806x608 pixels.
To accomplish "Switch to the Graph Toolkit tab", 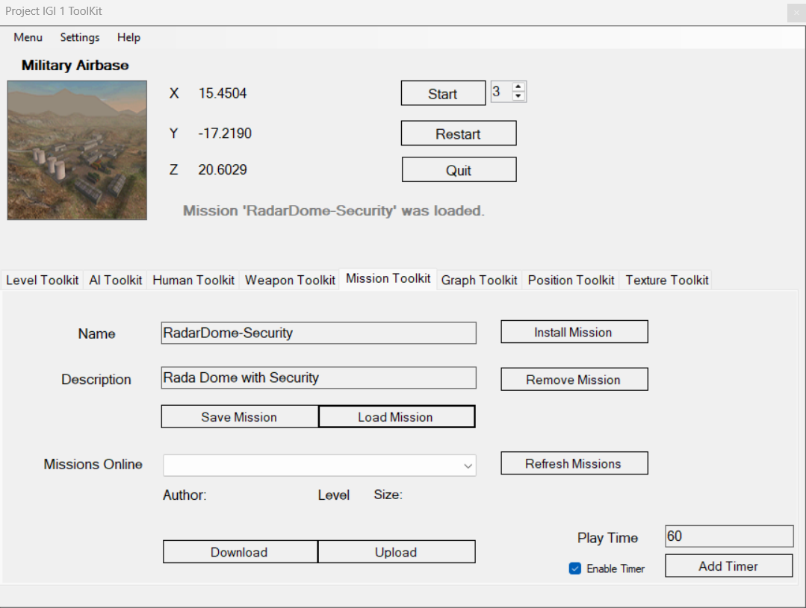I will 479,280.
